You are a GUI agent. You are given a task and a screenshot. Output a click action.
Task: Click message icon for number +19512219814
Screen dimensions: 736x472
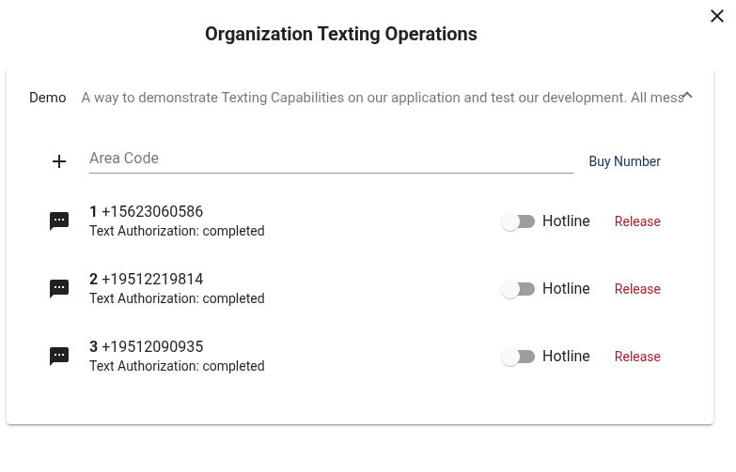(59, 289)
